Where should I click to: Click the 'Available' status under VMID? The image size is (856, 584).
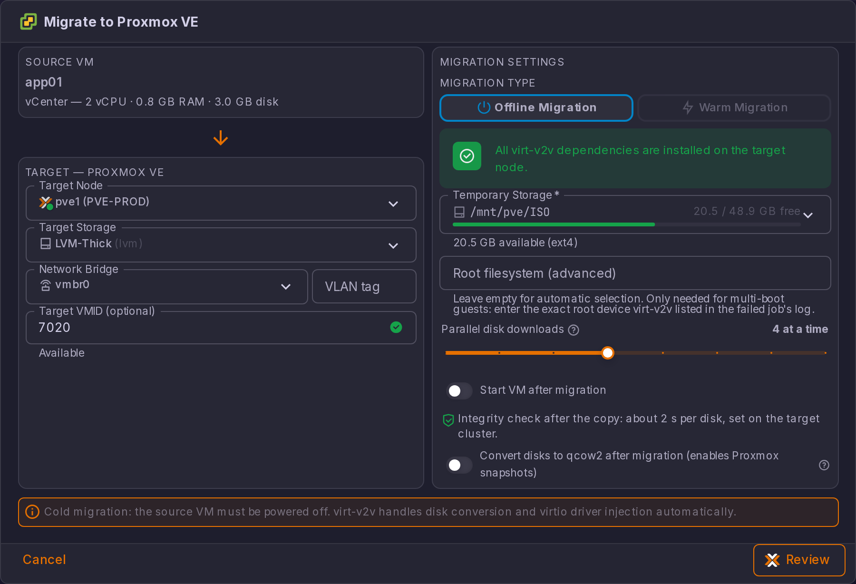click(62, 353)
